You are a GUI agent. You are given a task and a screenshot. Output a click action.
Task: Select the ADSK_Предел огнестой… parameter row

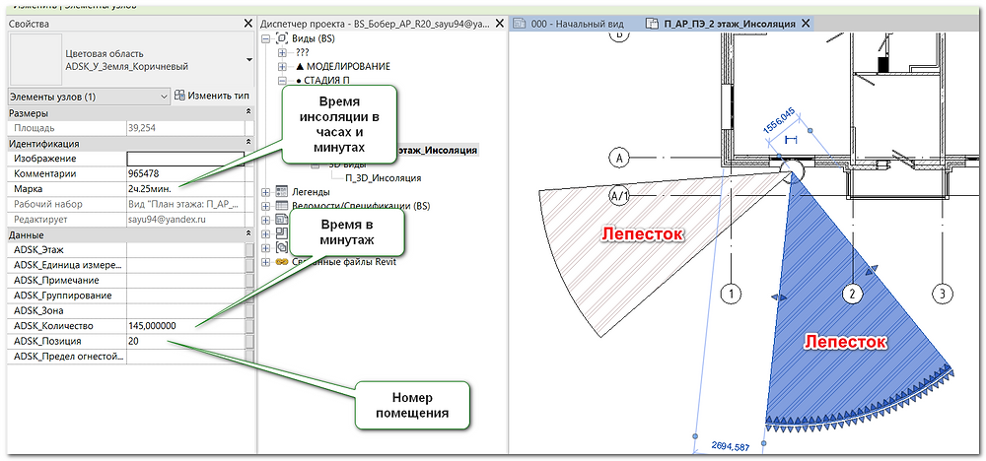131,357
